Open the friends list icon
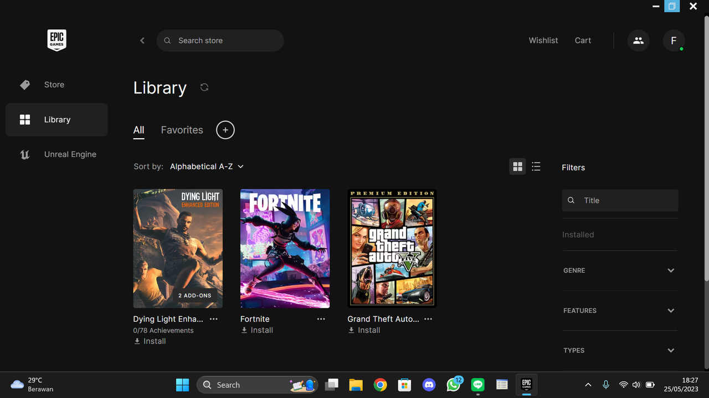 point(638,40)
